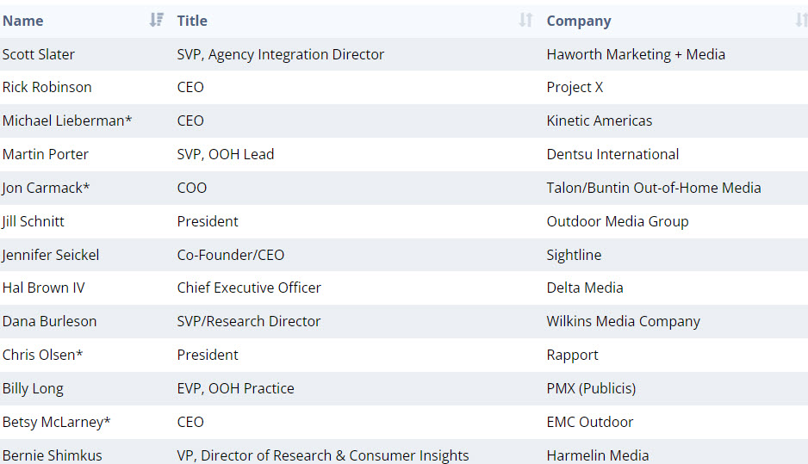The height and width of the screenshot is (464, 808).
Task: Sort table by Name header
Action: click(23, 21)
